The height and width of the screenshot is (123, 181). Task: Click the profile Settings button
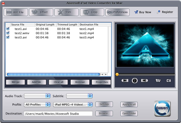(x=104, y=104)
